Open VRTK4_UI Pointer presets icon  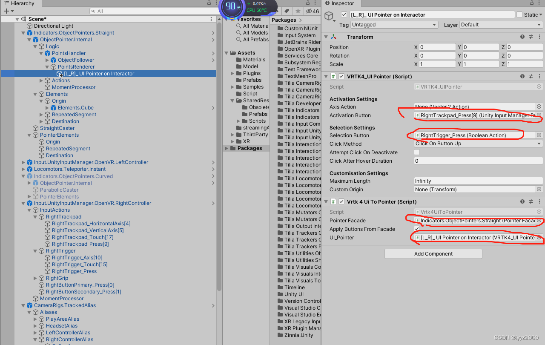pyautogui.click(x=531, y=77)
